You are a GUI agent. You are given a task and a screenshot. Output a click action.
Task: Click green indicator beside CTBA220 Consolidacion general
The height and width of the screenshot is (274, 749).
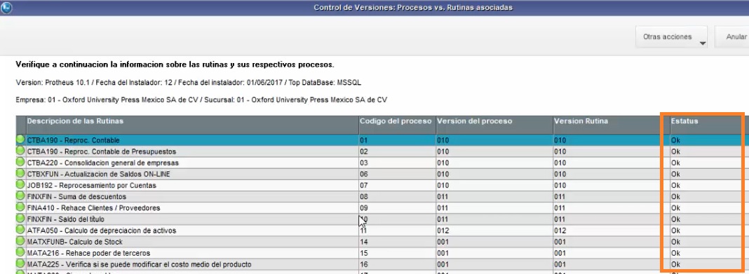20,162
